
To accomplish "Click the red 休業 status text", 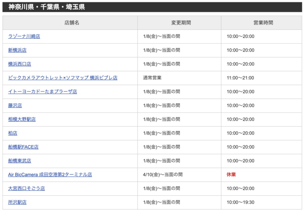I will [x=231, y=175].
